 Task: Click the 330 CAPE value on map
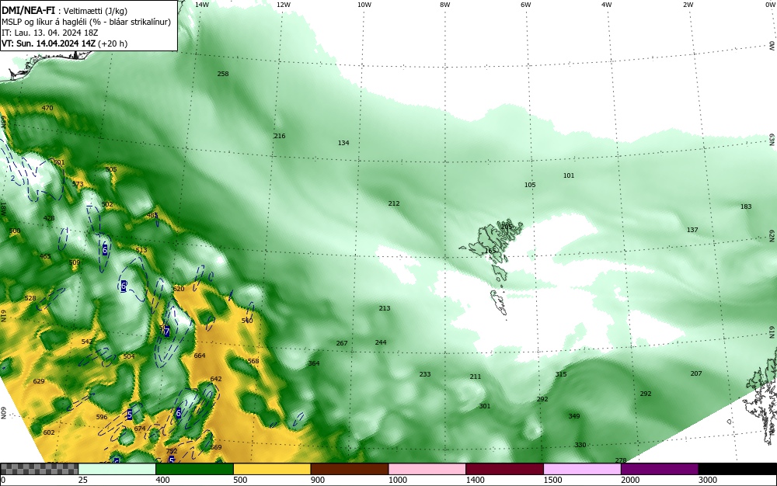(580, 445)
